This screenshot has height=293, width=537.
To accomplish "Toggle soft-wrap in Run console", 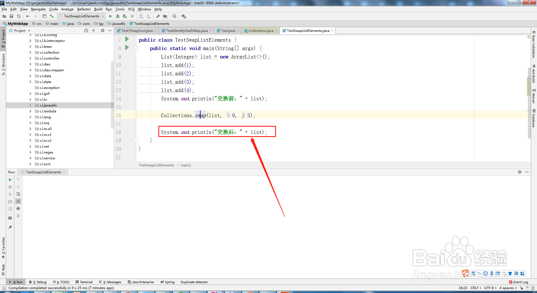I will point(18,194).
